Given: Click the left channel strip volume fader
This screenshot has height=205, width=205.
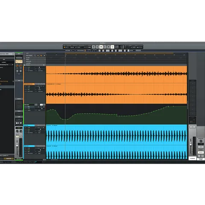Looking at the screenshot, I should coord(17,145).
